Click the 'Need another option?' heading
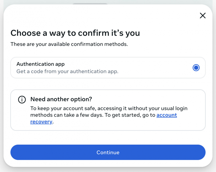Image resolution: width=216 pixels, height=172 pixels. (61, 99)
